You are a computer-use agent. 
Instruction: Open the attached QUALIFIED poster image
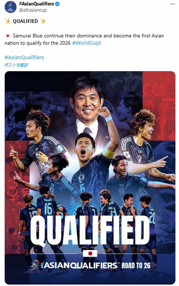(90, 178)
